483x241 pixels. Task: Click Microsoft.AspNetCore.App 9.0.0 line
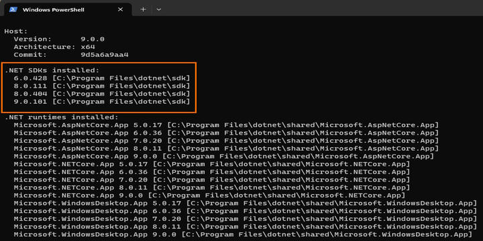coord(223,157)
